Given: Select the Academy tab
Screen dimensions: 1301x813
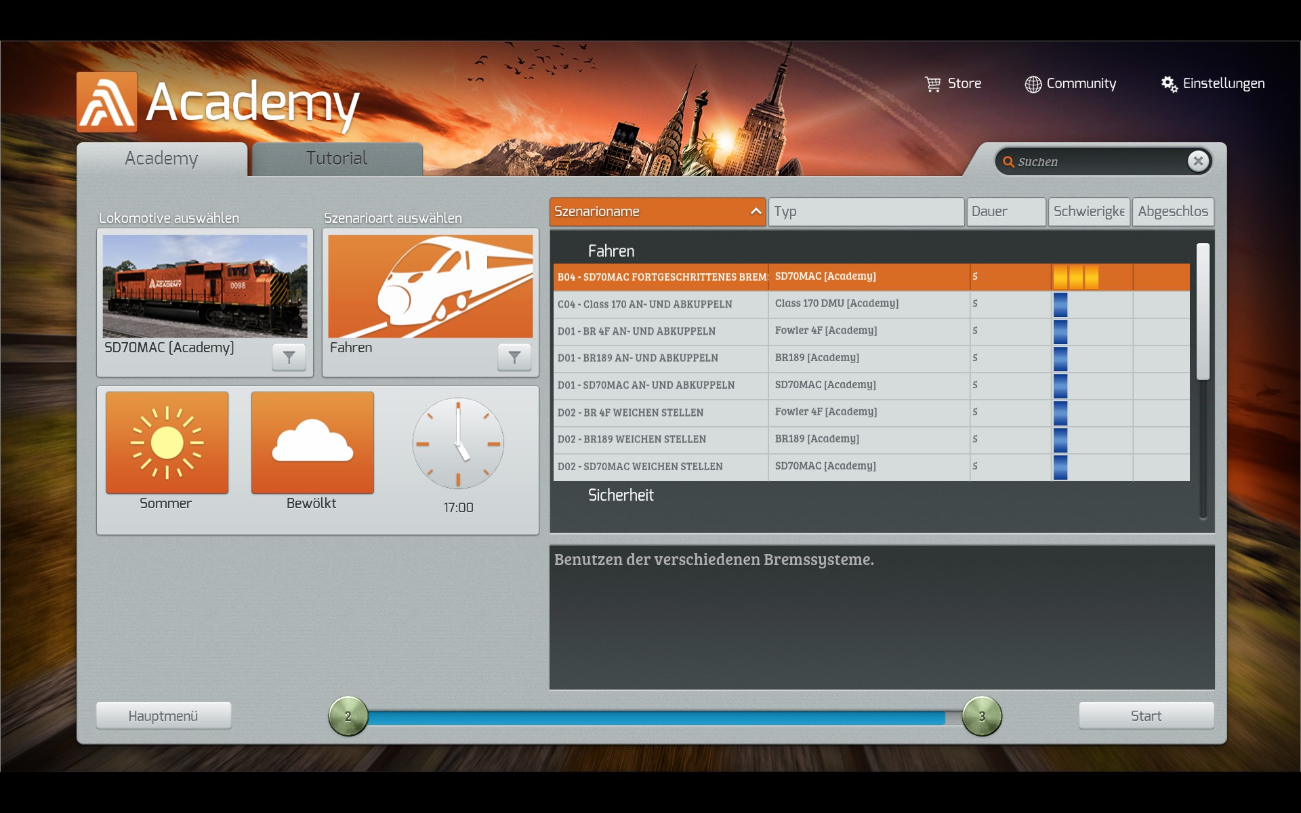Looking at the screenshot, I should [161, 159].
